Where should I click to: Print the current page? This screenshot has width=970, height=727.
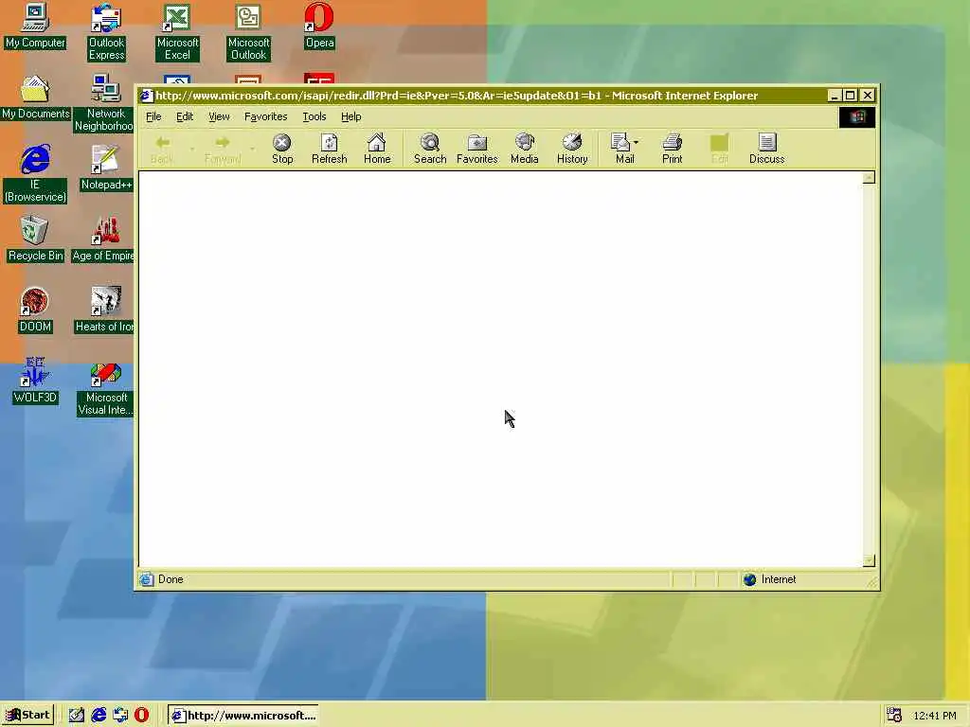672,149
